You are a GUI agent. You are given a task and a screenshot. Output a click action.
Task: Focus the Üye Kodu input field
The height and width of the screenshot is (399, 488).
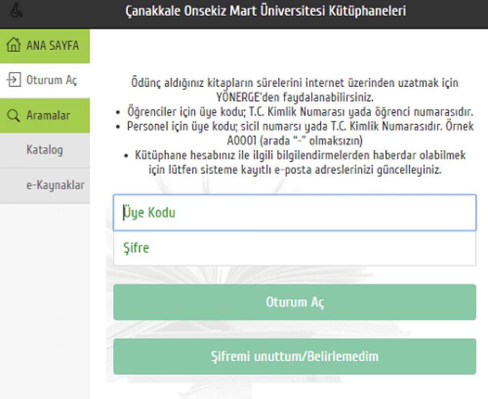pyautogui.click(x=295, y=213)
